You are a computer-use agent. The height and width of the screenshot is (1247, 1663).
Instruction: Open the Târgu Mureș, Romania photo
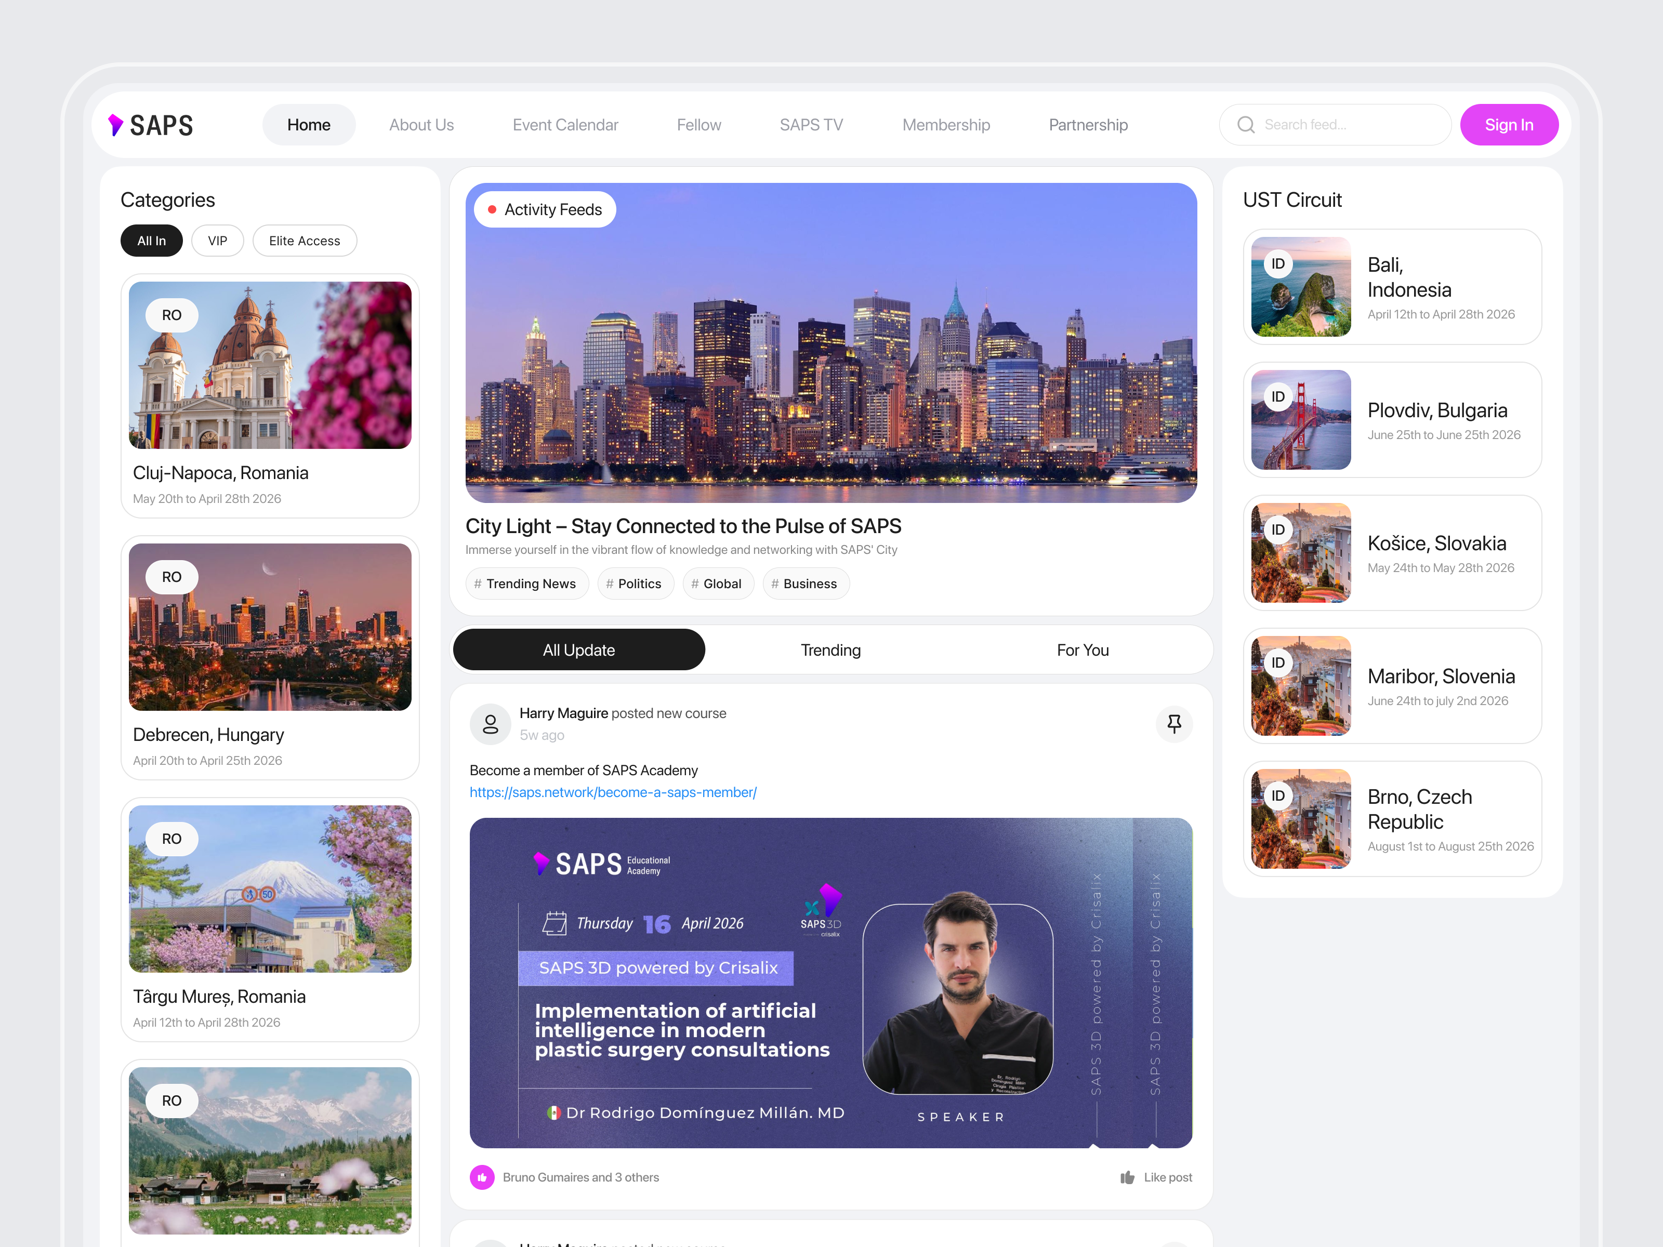[x=270, y=889]
